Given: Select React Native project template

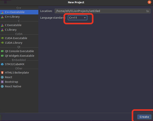Looking at the screenshot, I should tap(19, 86).
